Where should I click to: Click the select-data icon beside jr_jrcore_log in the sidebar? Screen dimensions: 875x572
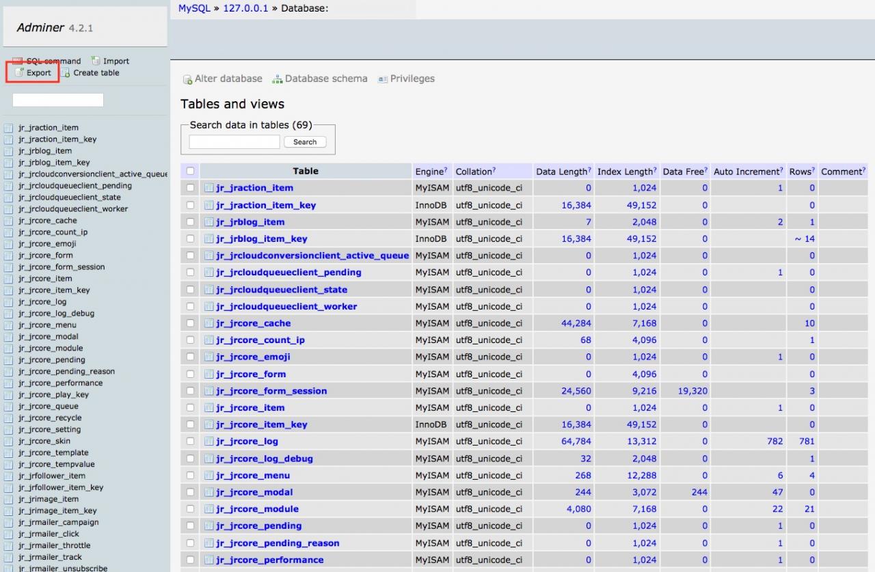[8, 302]
